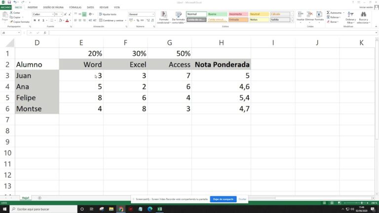Select the cell with value 4,6

[x=221, y=87]
